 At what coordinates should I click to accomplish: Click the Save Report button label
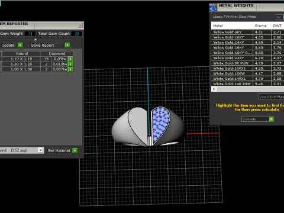43,45
